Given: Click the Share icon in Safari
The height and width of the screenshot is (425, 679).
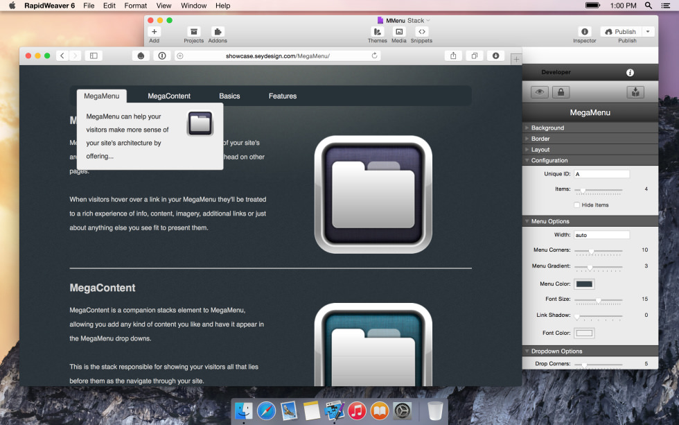Looking at the screenshot, I should pos(453,55).
